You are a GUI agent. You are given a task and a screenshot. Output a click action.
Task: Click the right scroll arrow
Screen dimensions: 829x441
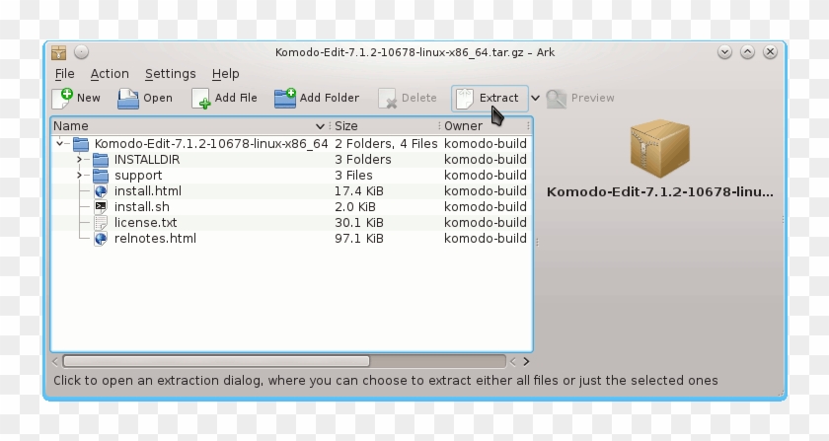[x=526, y=362]
